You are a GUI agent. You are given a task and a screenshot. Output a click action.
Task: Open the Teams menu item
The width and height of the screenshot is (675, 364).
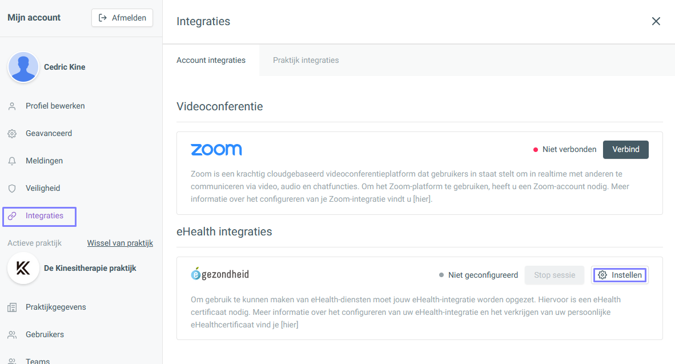pyautogui.click(x=38, y=361)
